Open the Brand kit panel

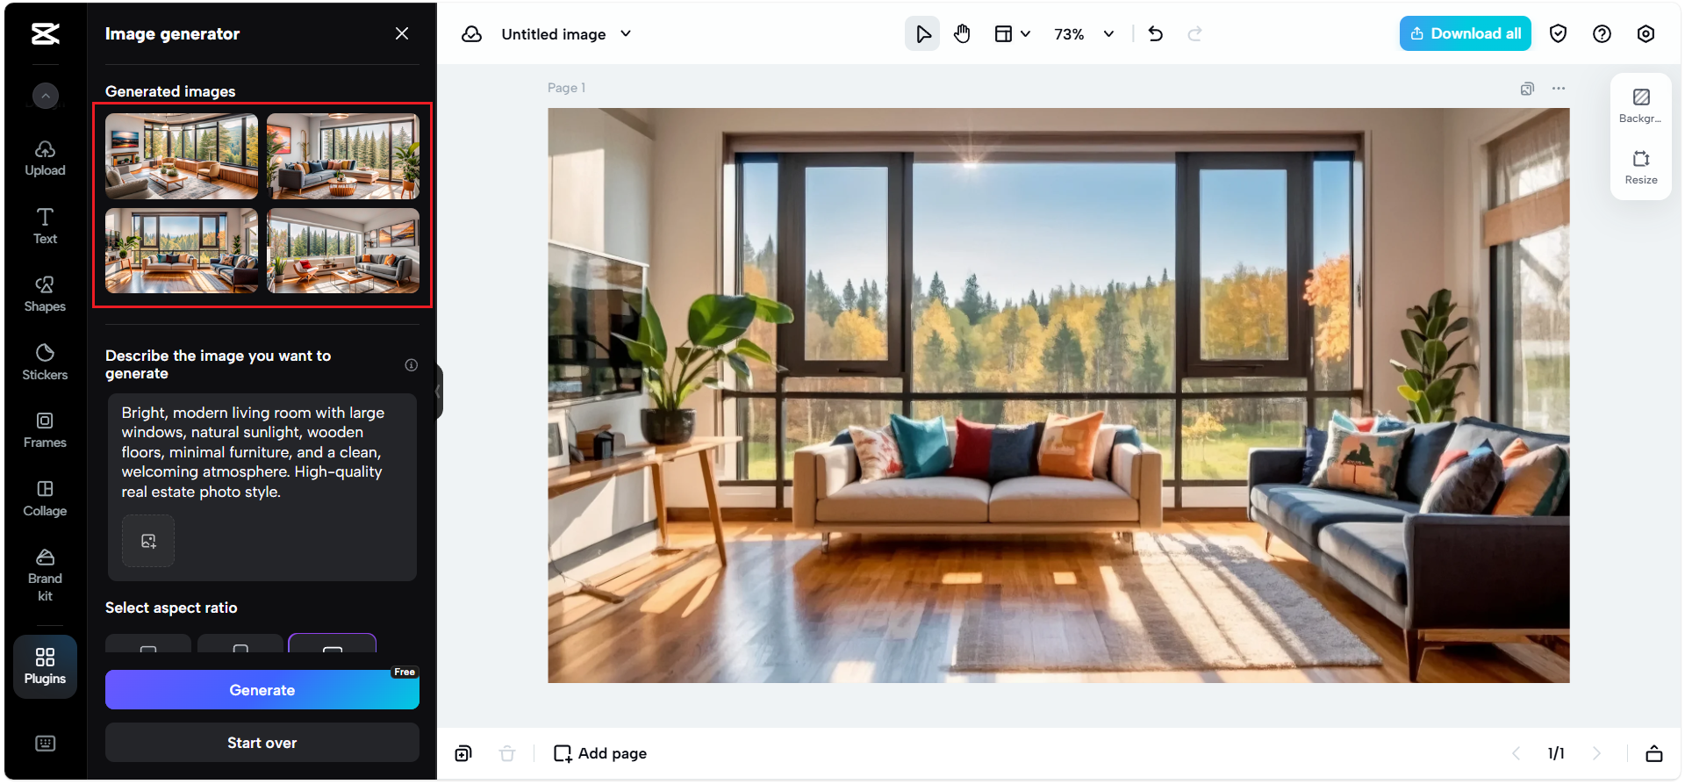45,575
